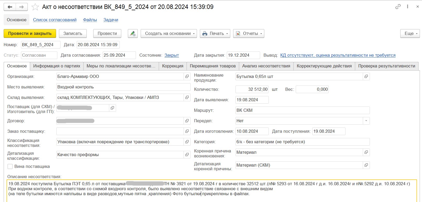Copy link to document via chain icon
The image size is (422, 202).
(398, 7)
